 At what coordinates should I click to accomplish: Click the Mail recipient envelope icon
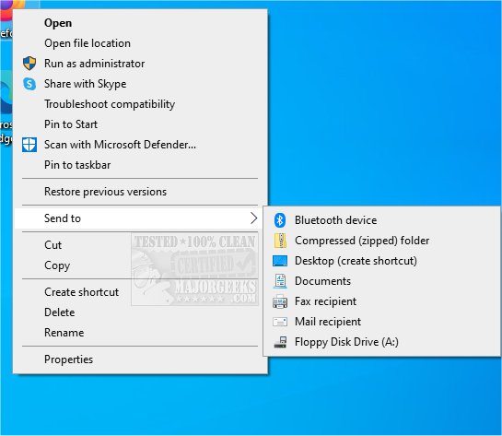(x=280, y=322)
